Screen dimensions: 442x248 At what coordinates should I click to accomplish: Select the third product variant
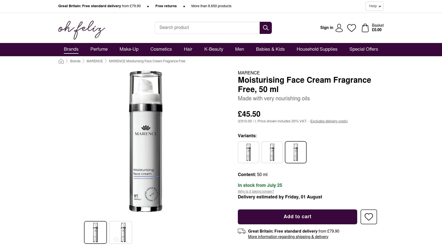pos(296,152)
